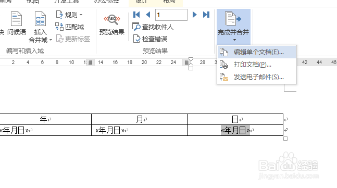Open the 规则 rules dropdown

pyautogui.click(x=69, y=15)
